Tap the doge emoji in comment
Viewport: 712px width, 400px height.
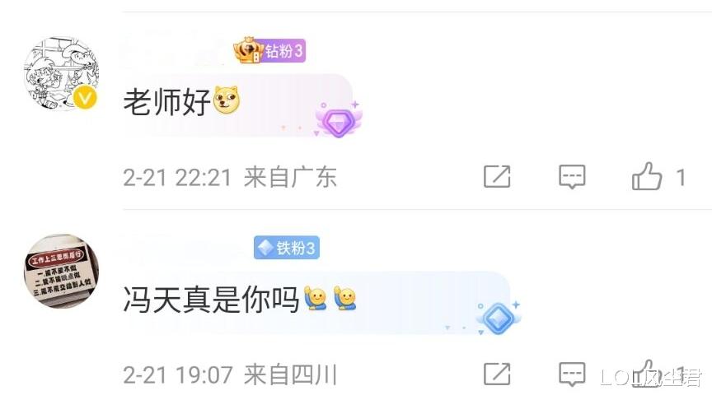227,100
